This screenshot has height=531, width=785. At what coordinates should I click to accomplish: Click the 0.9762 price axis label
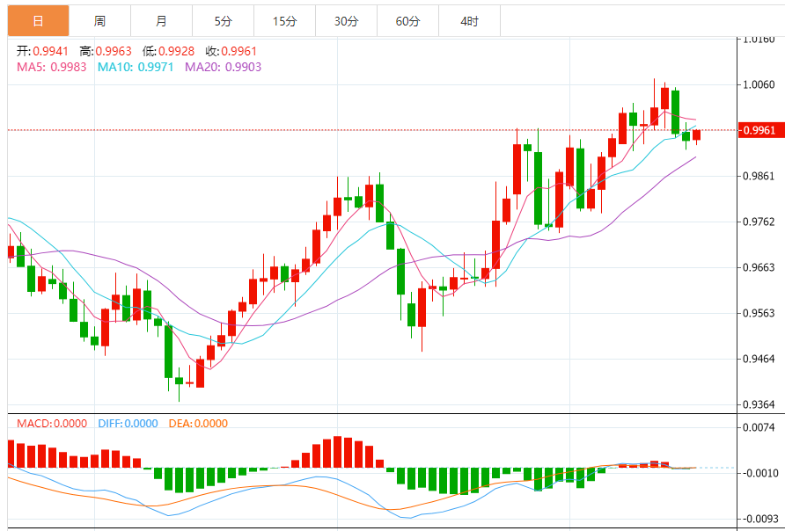[x=760, y=222]
